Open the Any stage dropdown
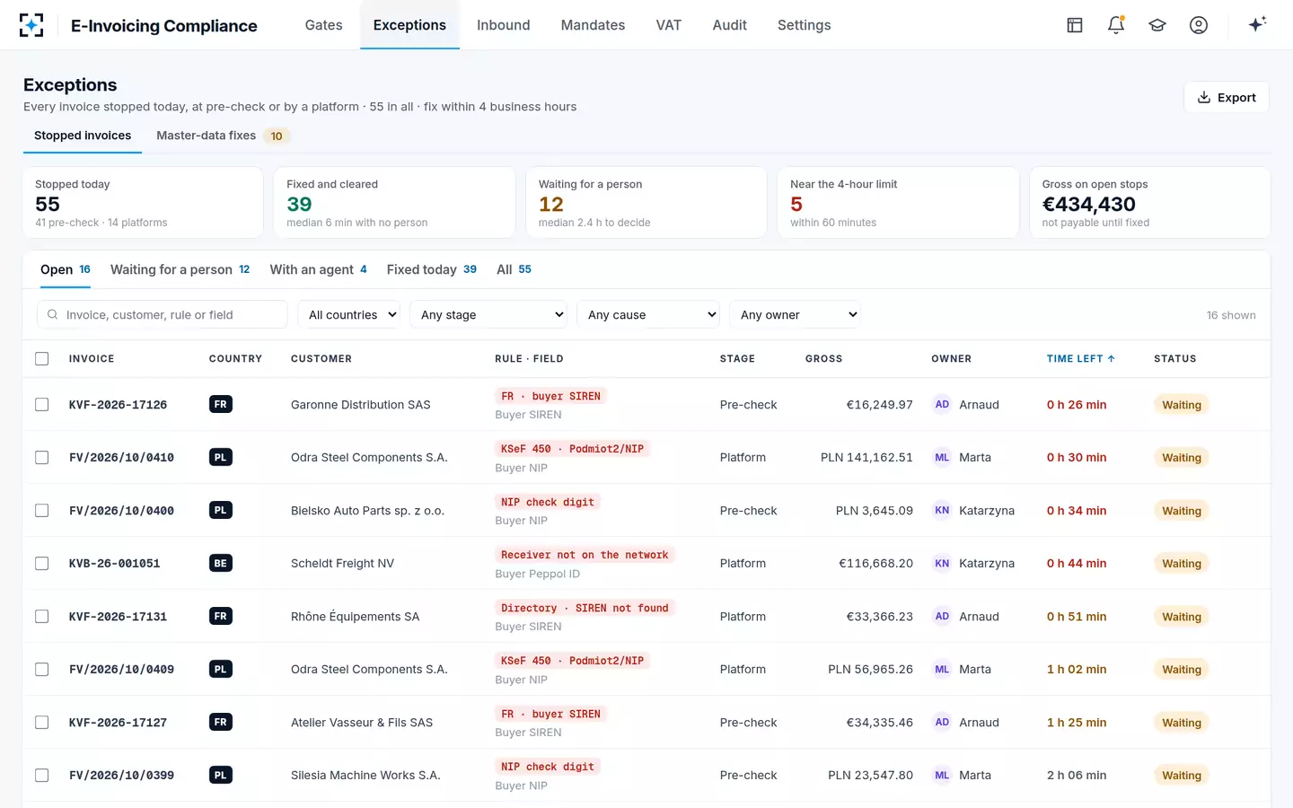The width and height of the screenshot is (1293, 808). [x=488, y=314]
